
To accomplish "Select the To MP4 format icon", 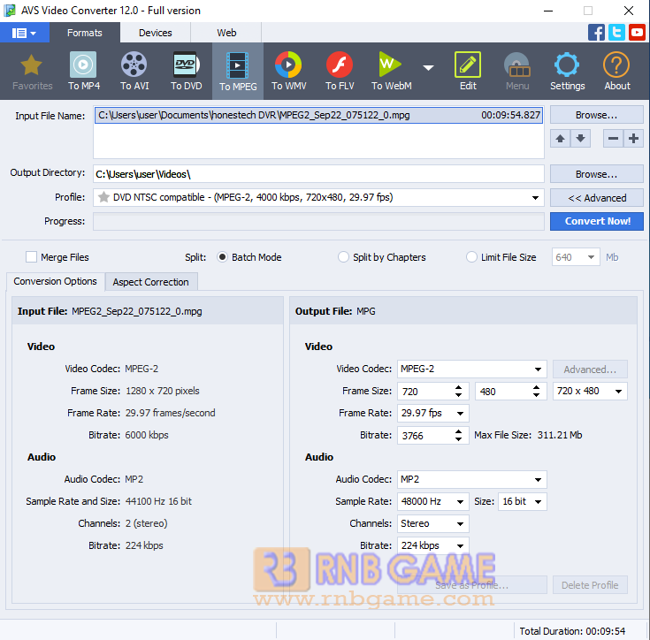I will pyautogui.click(x=84, y=72).
